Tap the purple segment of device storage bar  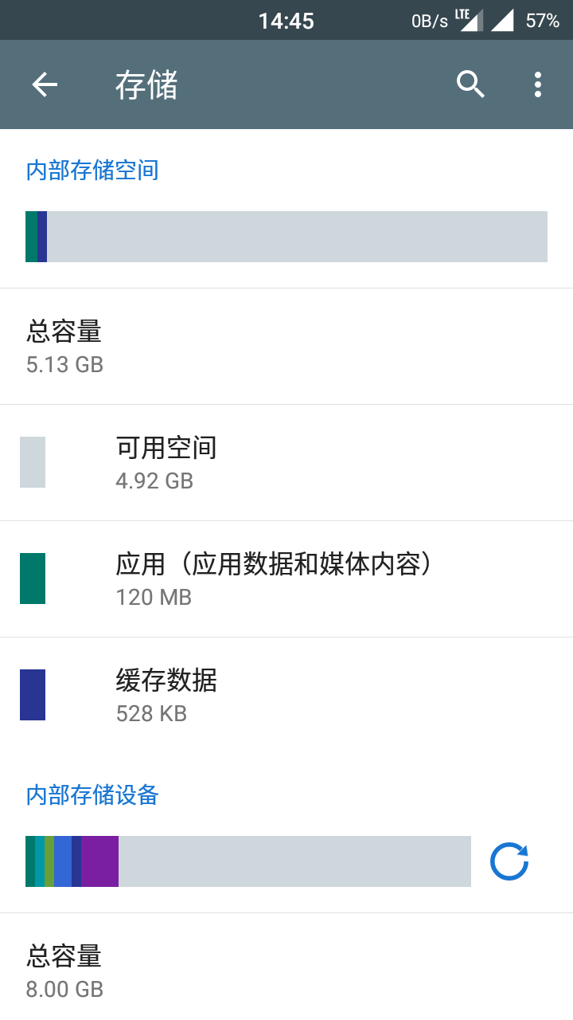click(x=99, y=861)
